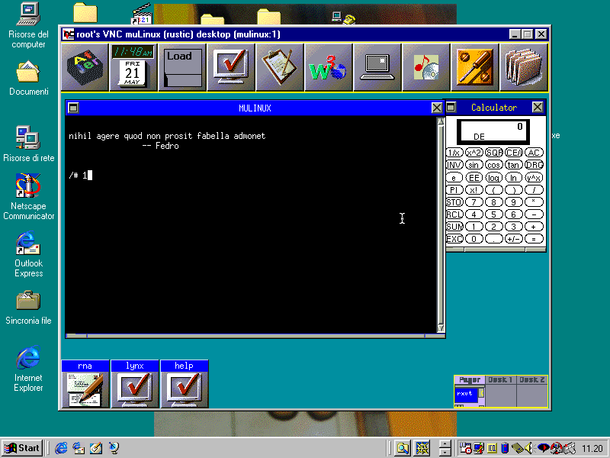
Task: Open the file folders toolbar icon
Action: 523,66
